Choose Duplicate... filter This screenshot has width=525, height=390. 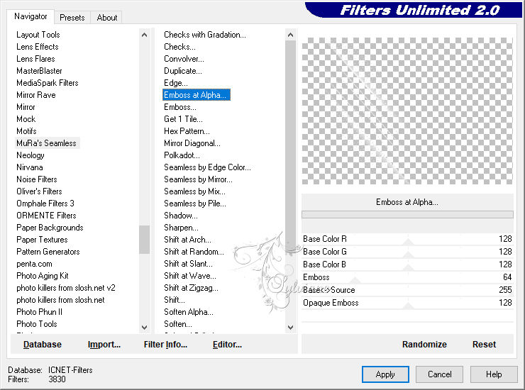[183, 71]
